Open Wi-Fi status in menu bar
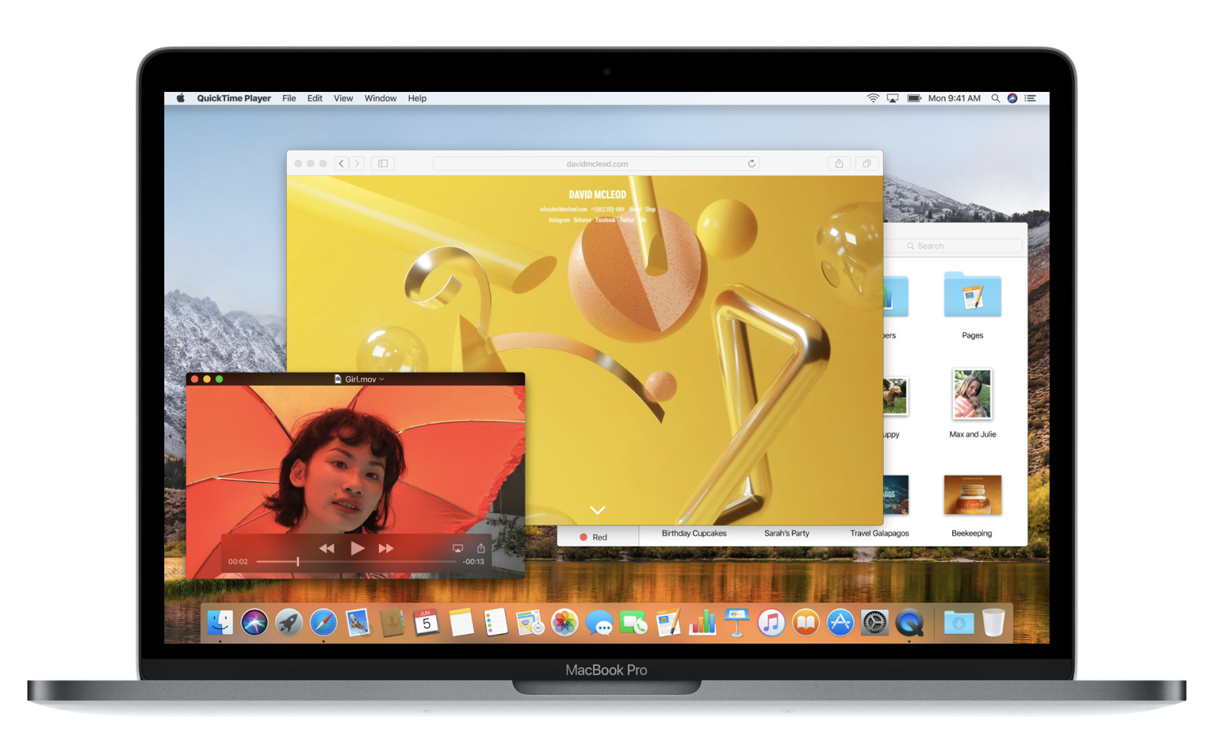1217x752 pixels. (873, 98)
